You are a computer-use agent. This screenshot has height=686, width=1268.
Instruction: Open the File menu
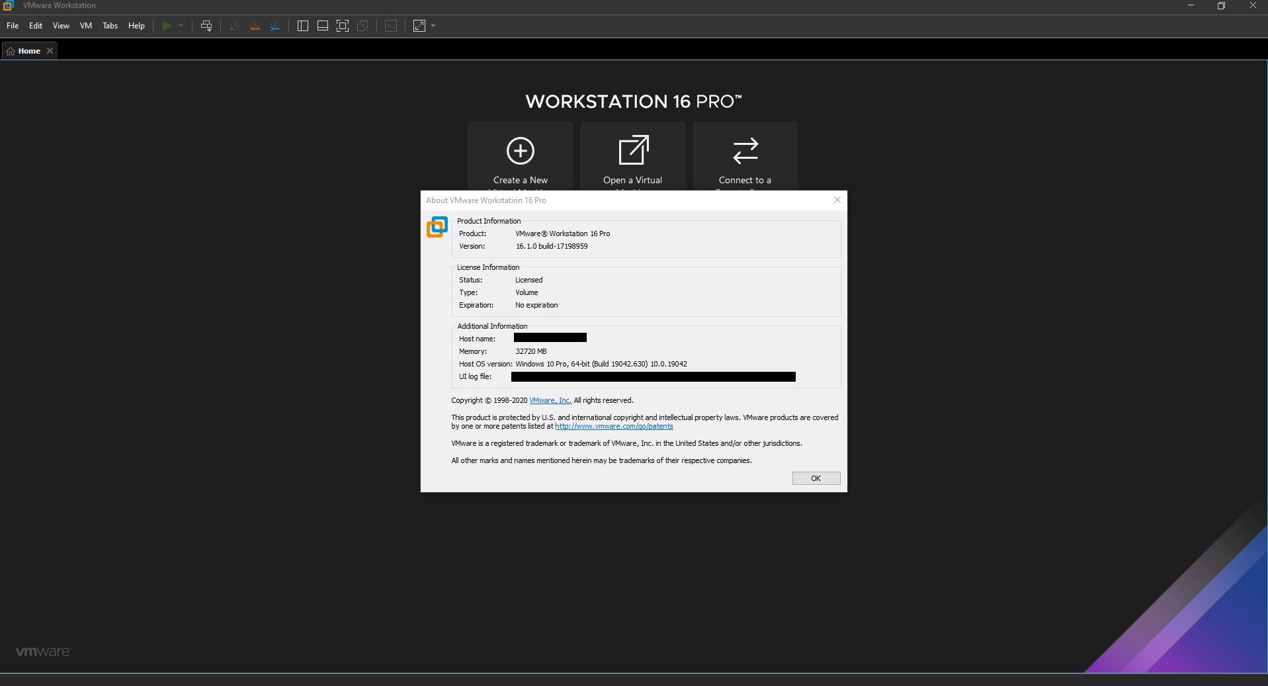coord(13,26)
